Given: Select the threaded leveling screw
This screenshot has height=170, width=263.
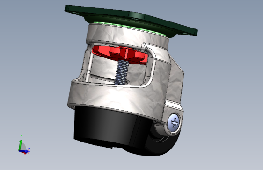Looking at the screenshot, I should (121, 72).
